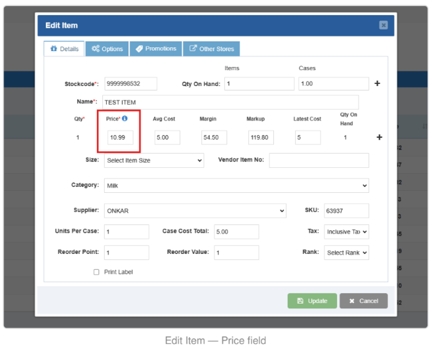This screenshot has height=351, width=432.
Task: Click the plus icon in the price row
Action: pos(379,137)
